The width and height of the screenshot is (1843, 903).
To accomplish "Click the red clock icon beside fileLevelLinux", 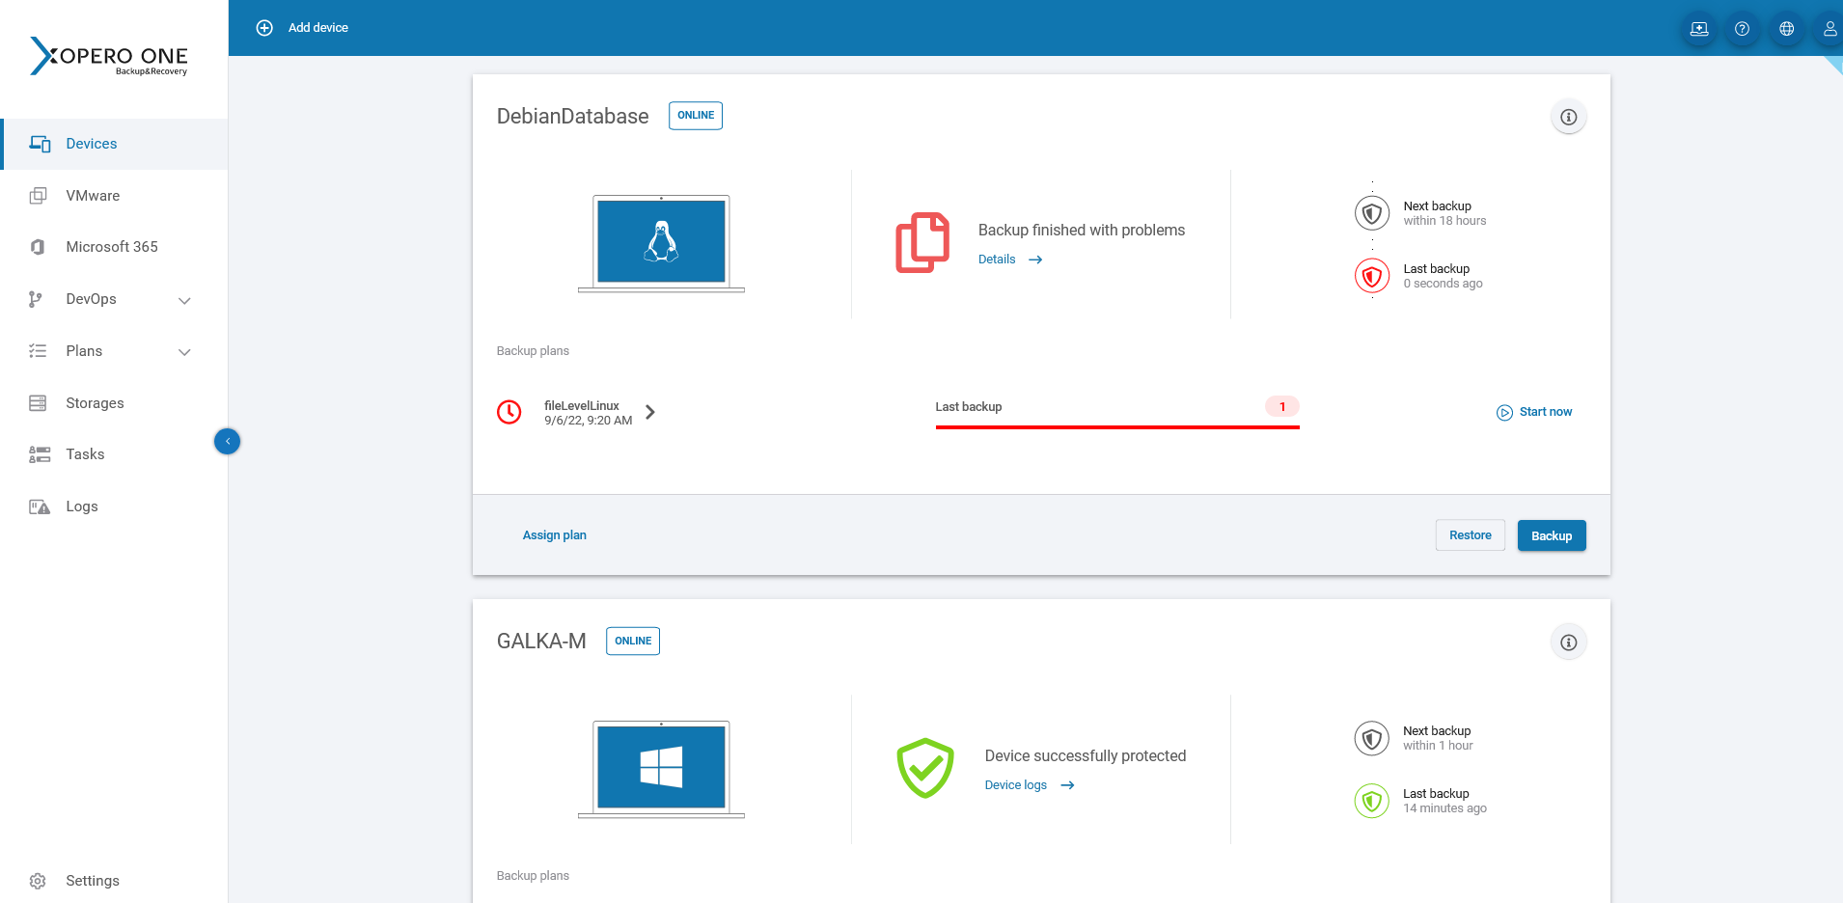I will (x=509, y=412).
